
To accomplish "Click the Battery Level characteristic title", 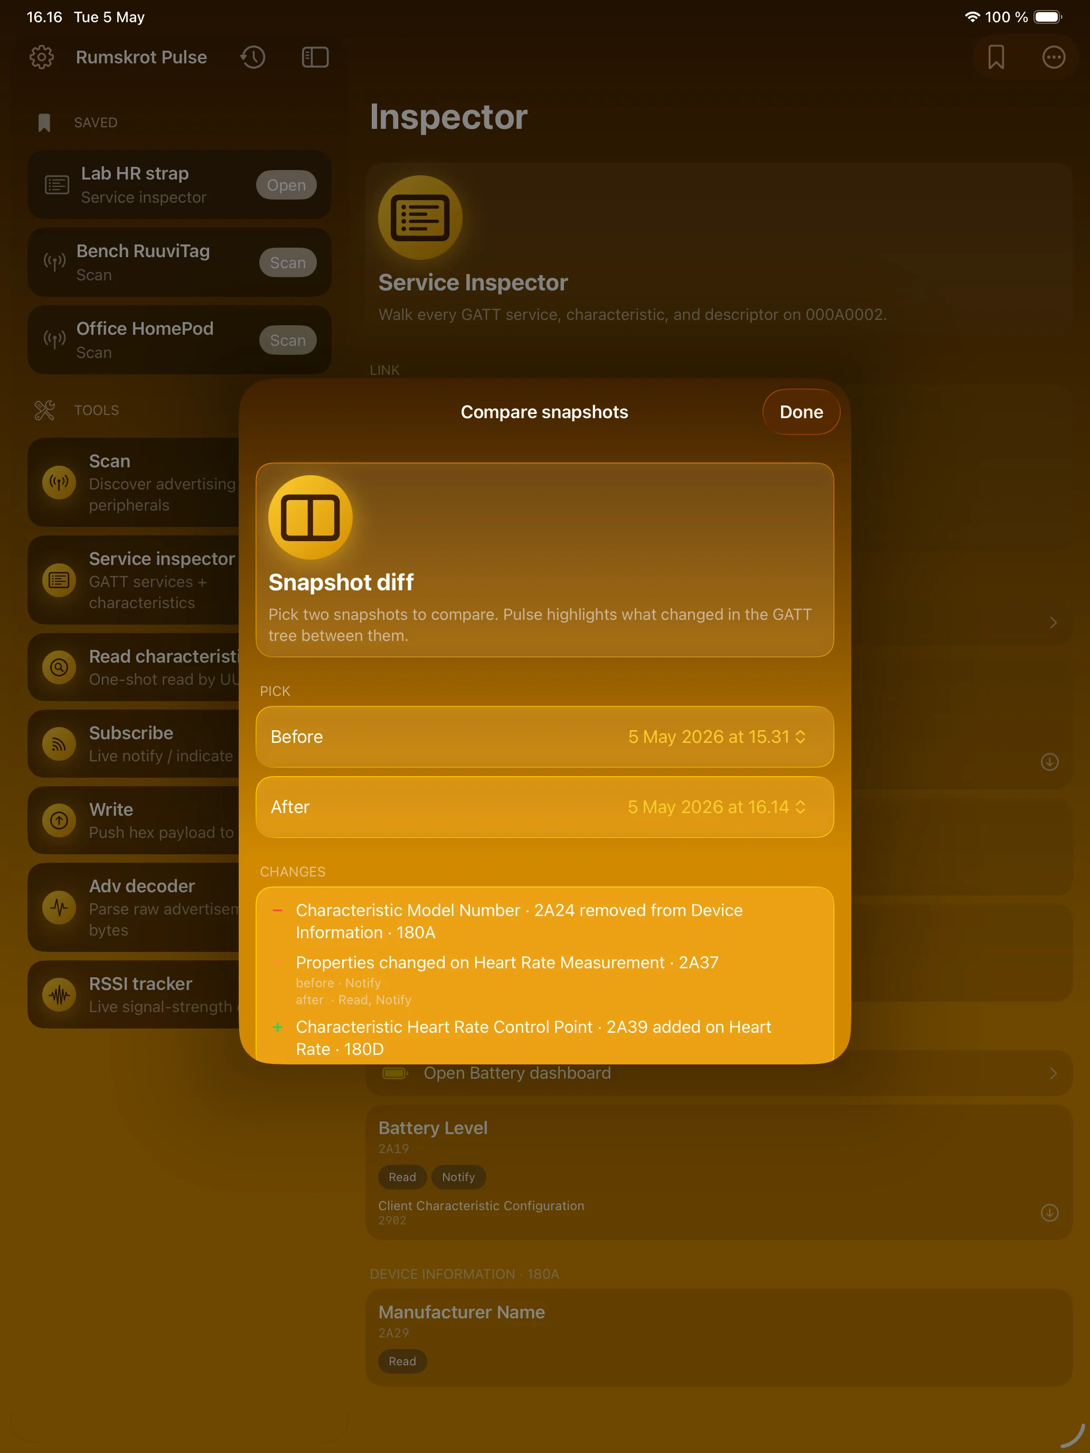I will pyautogui.click(x=433, y=1128).
